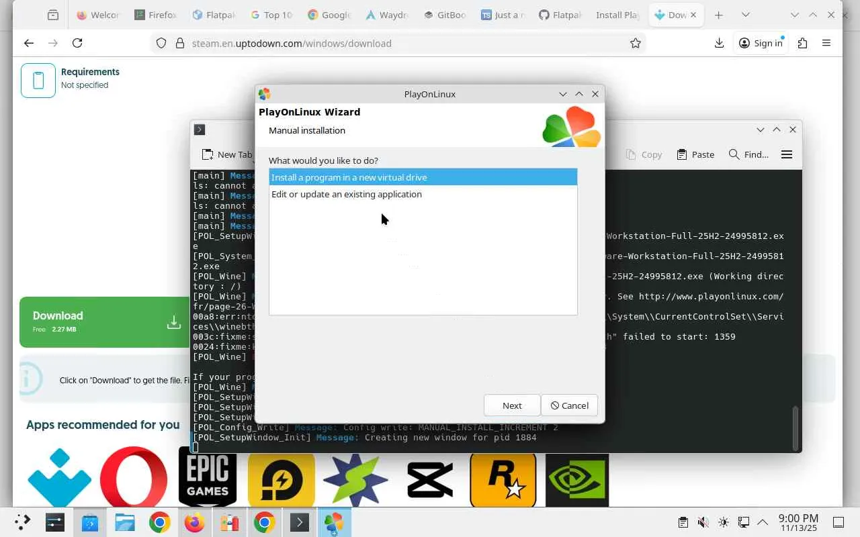
Task: Switch to the terminal from the taskbar
Action: 300,522
